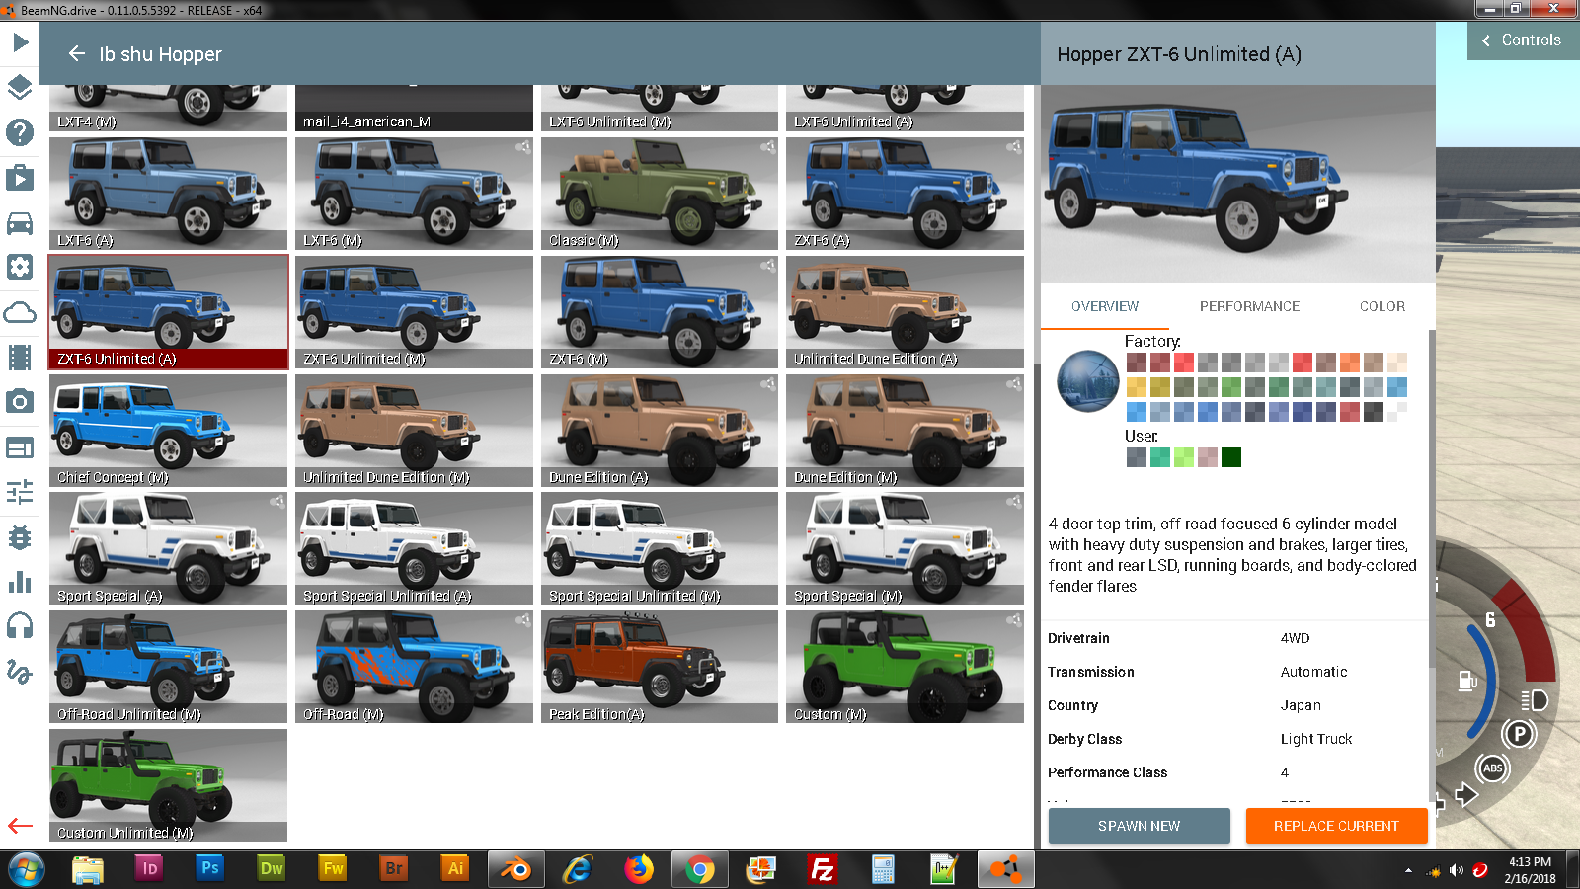Pick the yellow Factory color swatch

[x=1137, y=387]
